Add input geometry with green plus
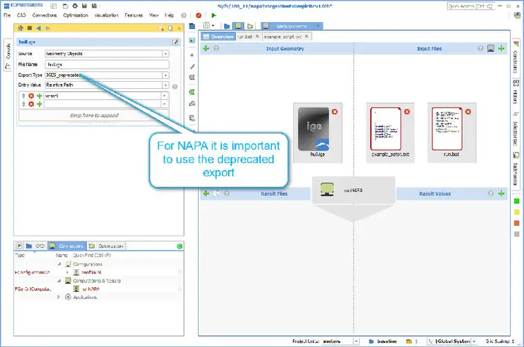The height and width of the screenshot is (347, 524). [x=206, y=48]
